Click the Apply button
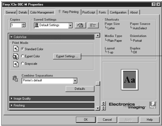 pyautogui.click(x=128, y=120)
